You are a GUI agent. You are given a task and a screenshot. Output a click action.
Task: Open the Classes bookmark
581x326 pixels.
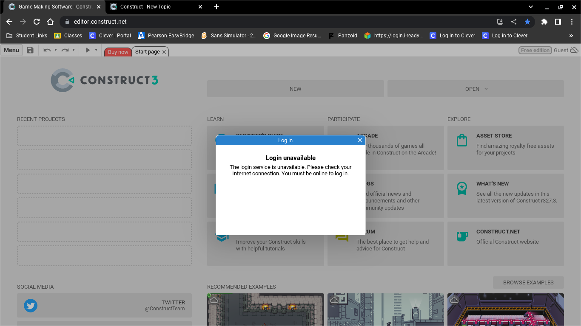[x=68, y=36]
